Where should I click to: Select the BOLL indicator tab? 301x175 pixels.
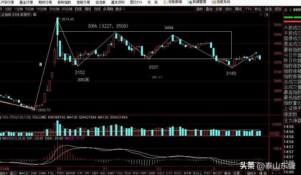(x=198, y=173)
